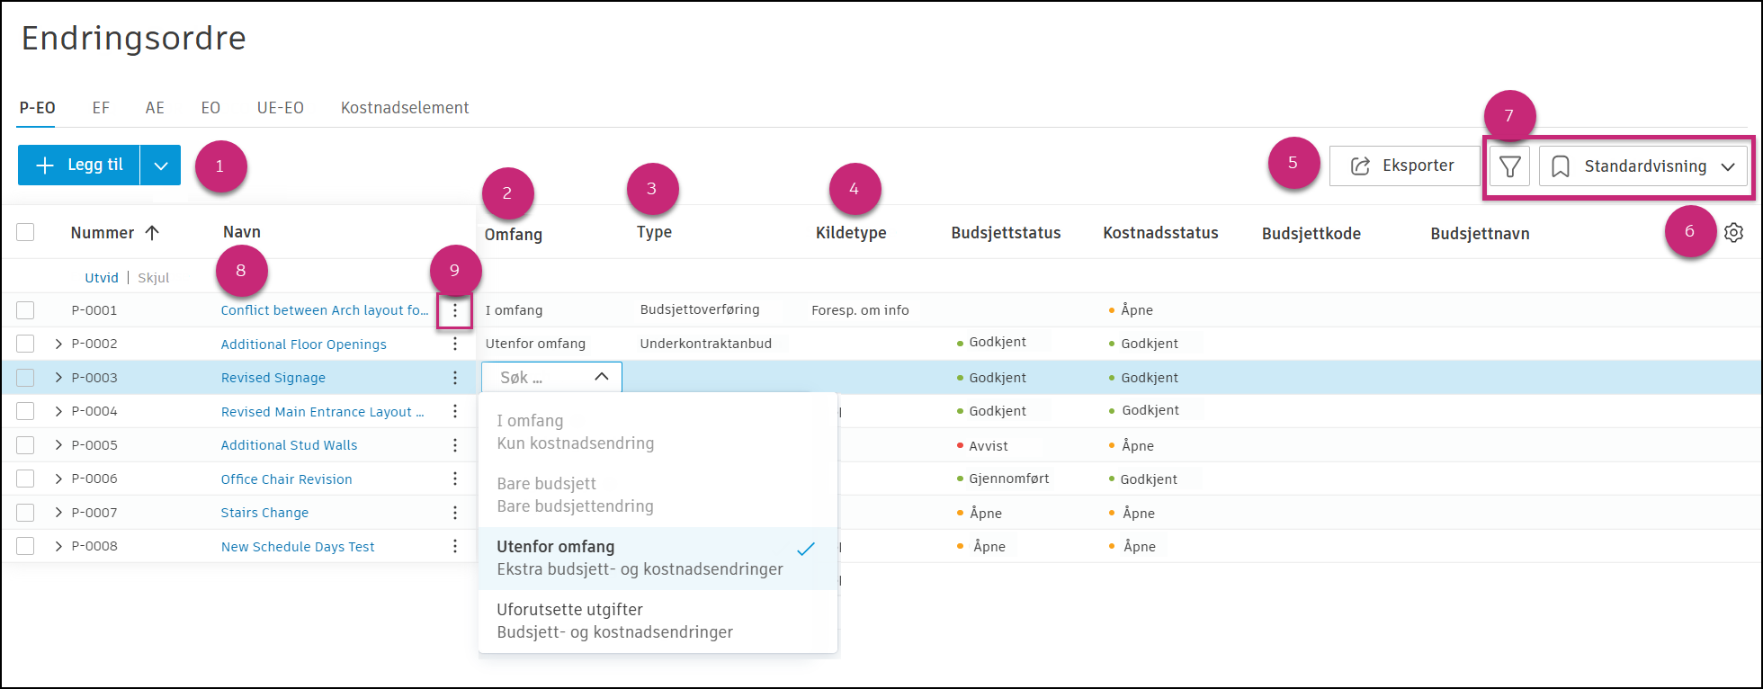The height and width of the screenshot is (689, 1763).
Task: Click the more options icon for P-0003
Action: pyautogui.click(x=455, y=378)
